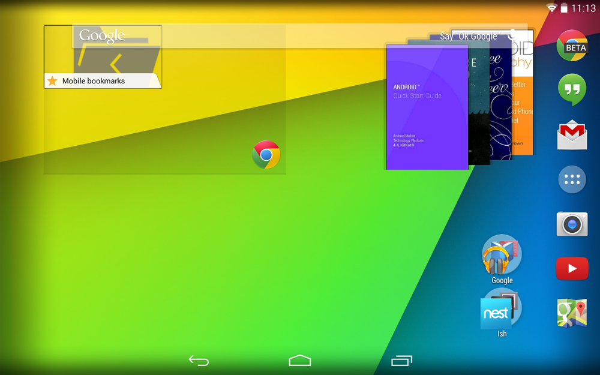Screen dimensions: 600x375
Task: Tap the battery status icon
Action: click(x=564, y=8)
